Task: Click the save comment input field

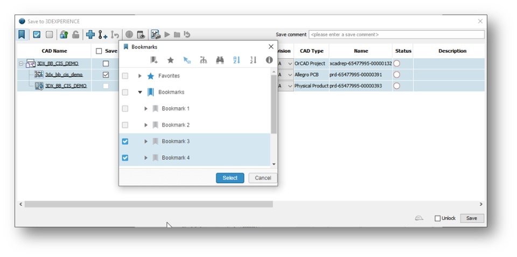Action: point(397,34)
